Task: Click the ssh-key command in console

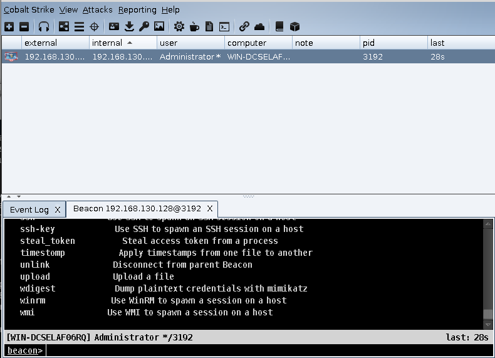Action: click(37, 229)
